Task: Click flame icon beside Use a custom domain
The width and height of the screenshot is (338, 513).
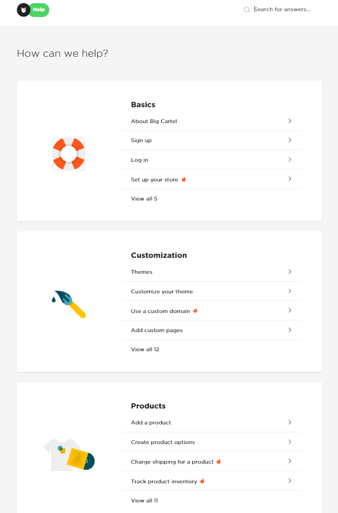Action: (x=195, y=310)
